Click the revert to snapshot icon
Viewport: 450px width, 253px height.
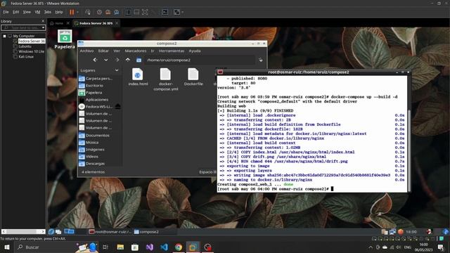[x=108, y=12]
